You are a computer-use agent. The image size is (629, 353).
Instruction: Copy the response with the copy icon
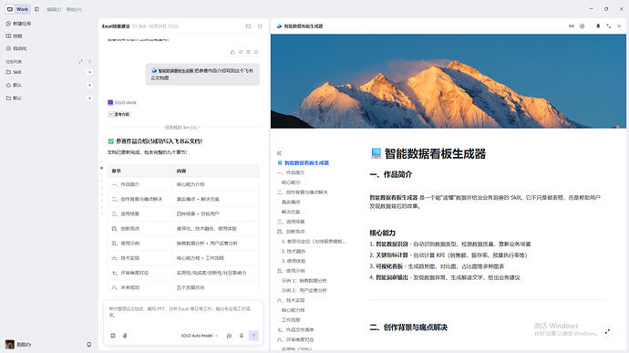click(248, 52)
